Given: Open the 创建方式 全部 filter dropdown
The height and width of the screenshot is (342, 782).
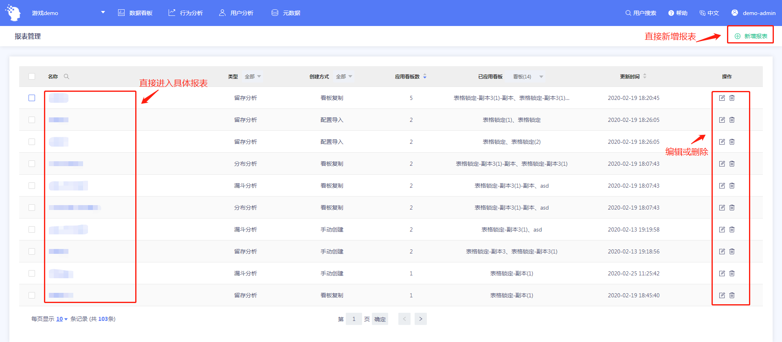Looking at the screenshot, I should click(344, 76).
